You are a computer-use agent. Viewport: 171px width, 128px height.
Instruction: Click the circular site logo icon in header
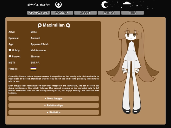[59, 5]
